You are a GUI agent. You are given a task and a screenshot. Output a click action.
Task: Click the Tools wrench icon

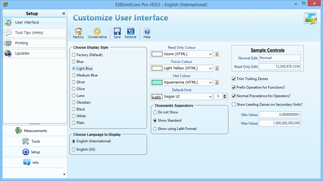25,141
